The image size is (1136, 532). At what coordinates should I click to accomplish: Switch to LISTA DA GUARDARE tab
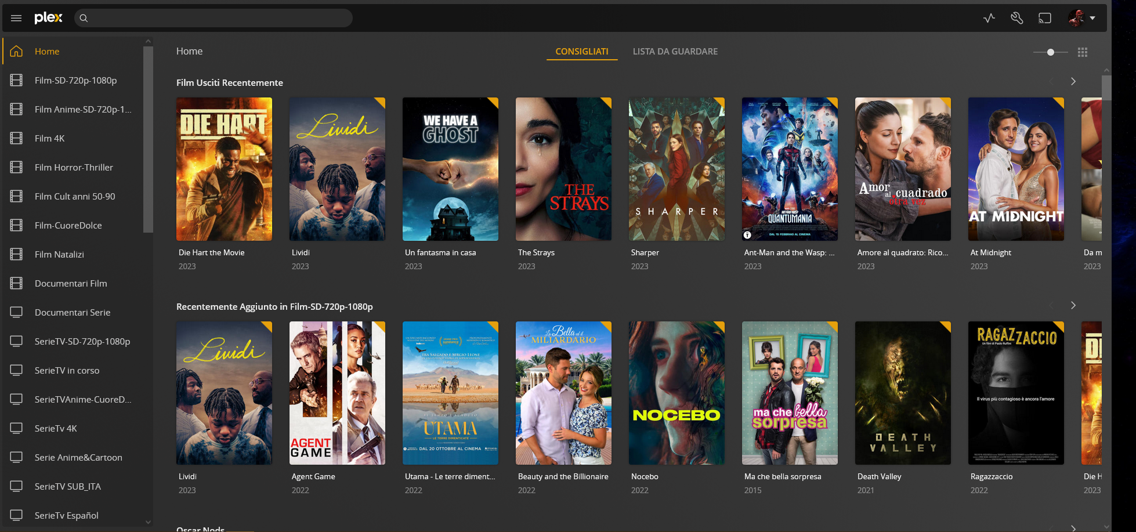pyautogui.click(x=675, y=52)
